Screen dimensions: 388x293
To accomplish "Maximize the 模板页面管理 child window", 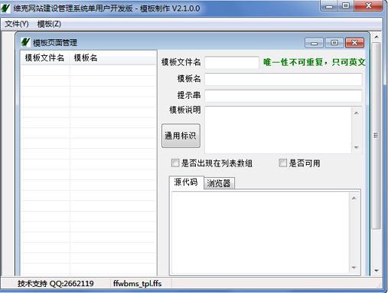I will [x=334, y=43].
